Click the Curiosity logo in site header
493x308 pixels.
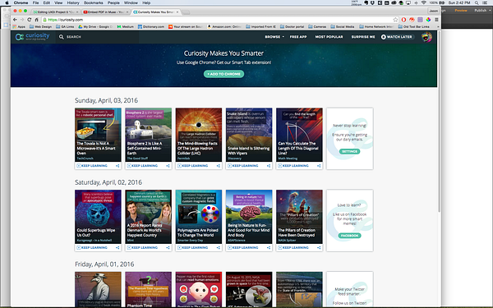coord(32,37)
